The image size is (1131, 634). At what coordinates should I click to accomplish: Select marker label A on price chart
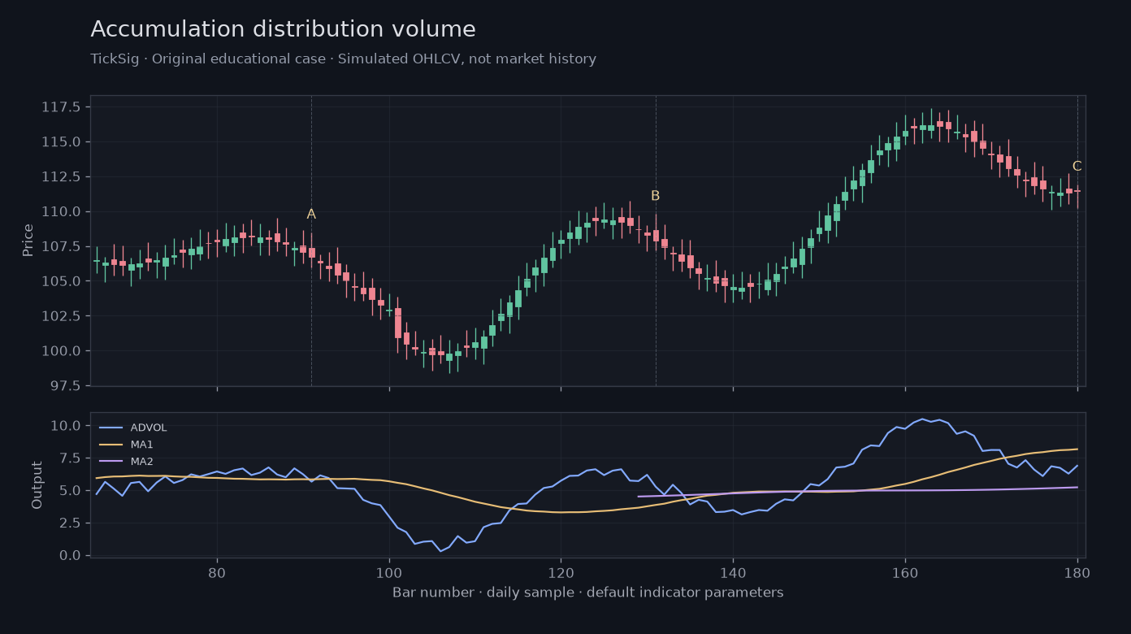point(311,215)
